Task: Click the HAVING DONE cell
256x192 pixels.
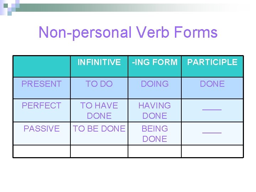Action: (154, 111)
